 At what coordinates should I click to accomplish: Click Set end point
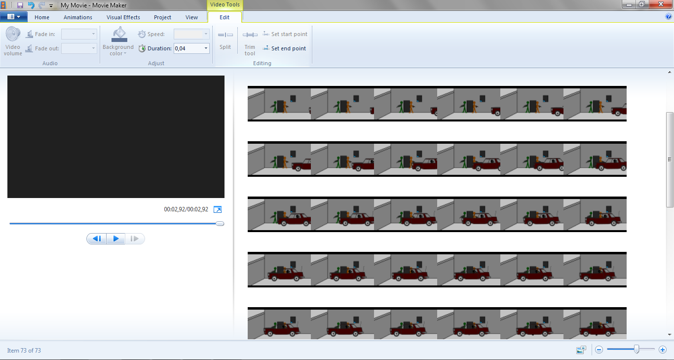pos(285,48)
